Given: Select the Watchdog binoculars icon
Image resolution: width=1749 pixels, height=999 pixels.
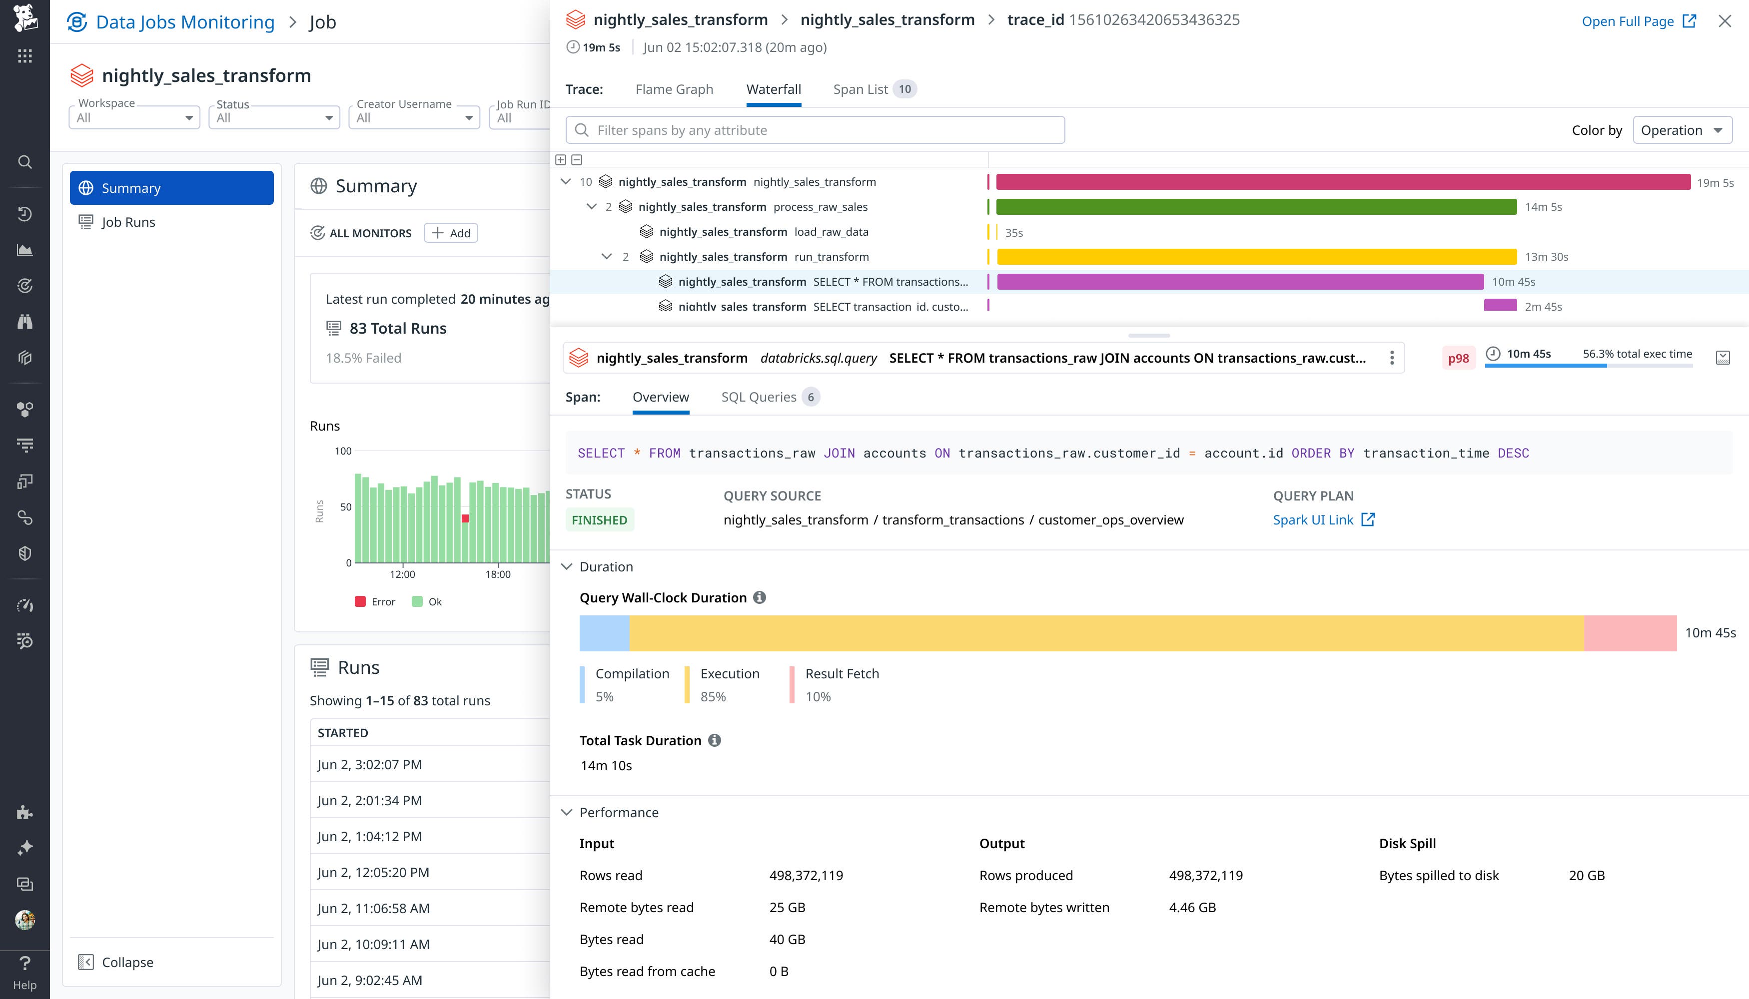Looking at the screenshot, I should [x=24, y=322].
